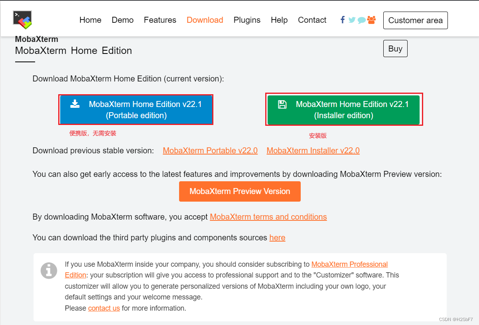Image resolution: width=479 pixels, height=325 pixels.
Task: Open MobaXterm terms and conditions link
Action: click(x=268, y=217)
